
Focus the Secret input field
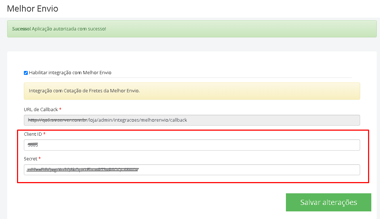click(192, 170)
